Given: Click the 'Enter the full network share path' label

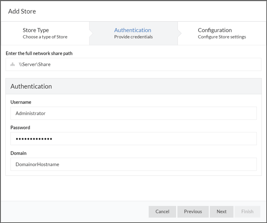Looking at the screenshot, I should [39, 53].
